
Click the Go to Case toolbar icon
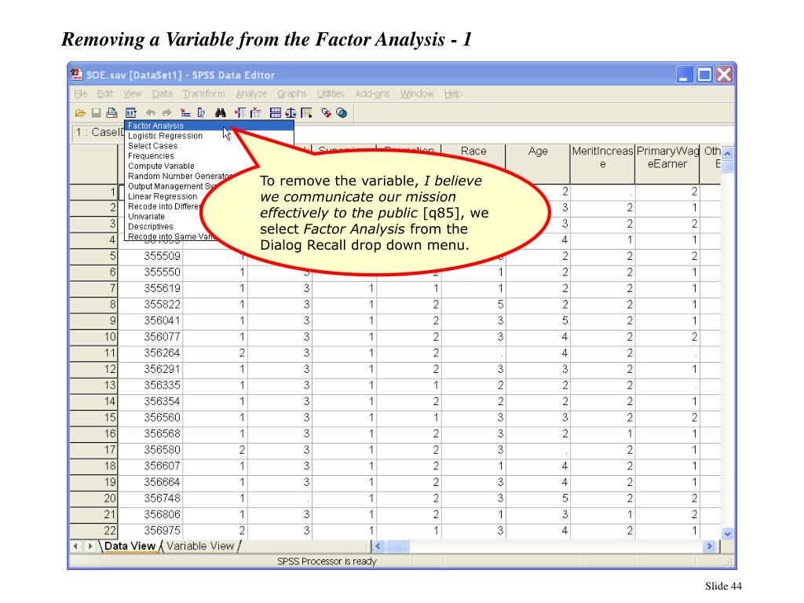pyautogui.click(x=184, y=112)
